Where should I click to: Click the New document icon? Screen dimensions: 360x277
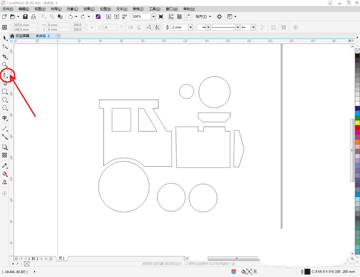(x=4, y=17)
